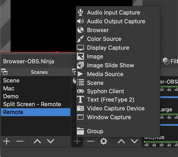This screenshot has height=157, width=178.
Task: Click the list icon next to Scene entry
Action: [80, 82]
